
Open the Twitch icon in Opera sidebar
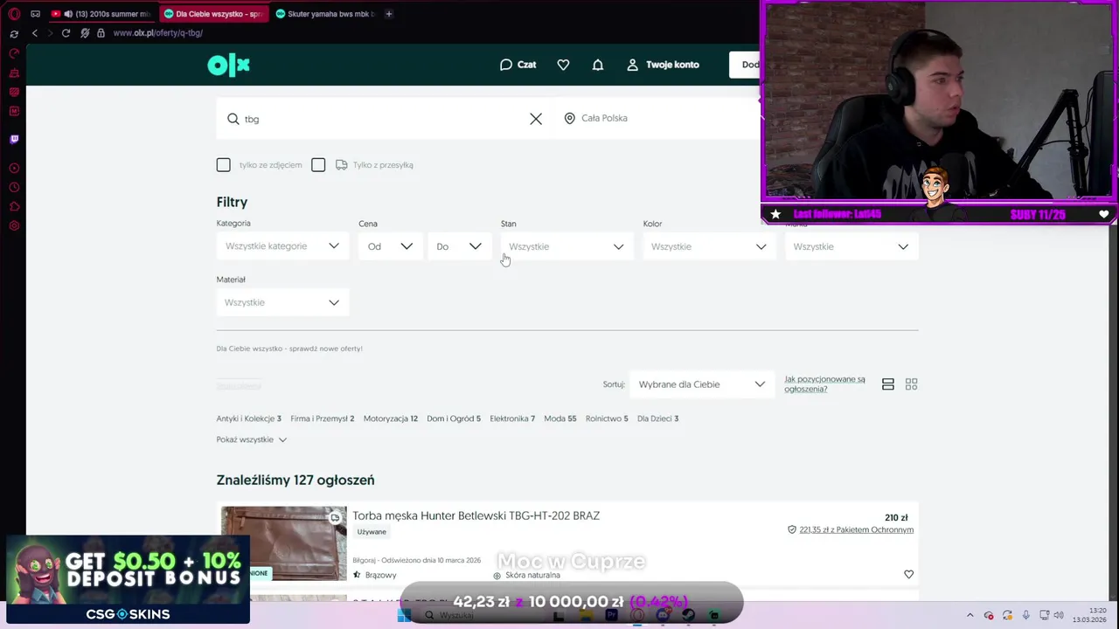[14, 139]
